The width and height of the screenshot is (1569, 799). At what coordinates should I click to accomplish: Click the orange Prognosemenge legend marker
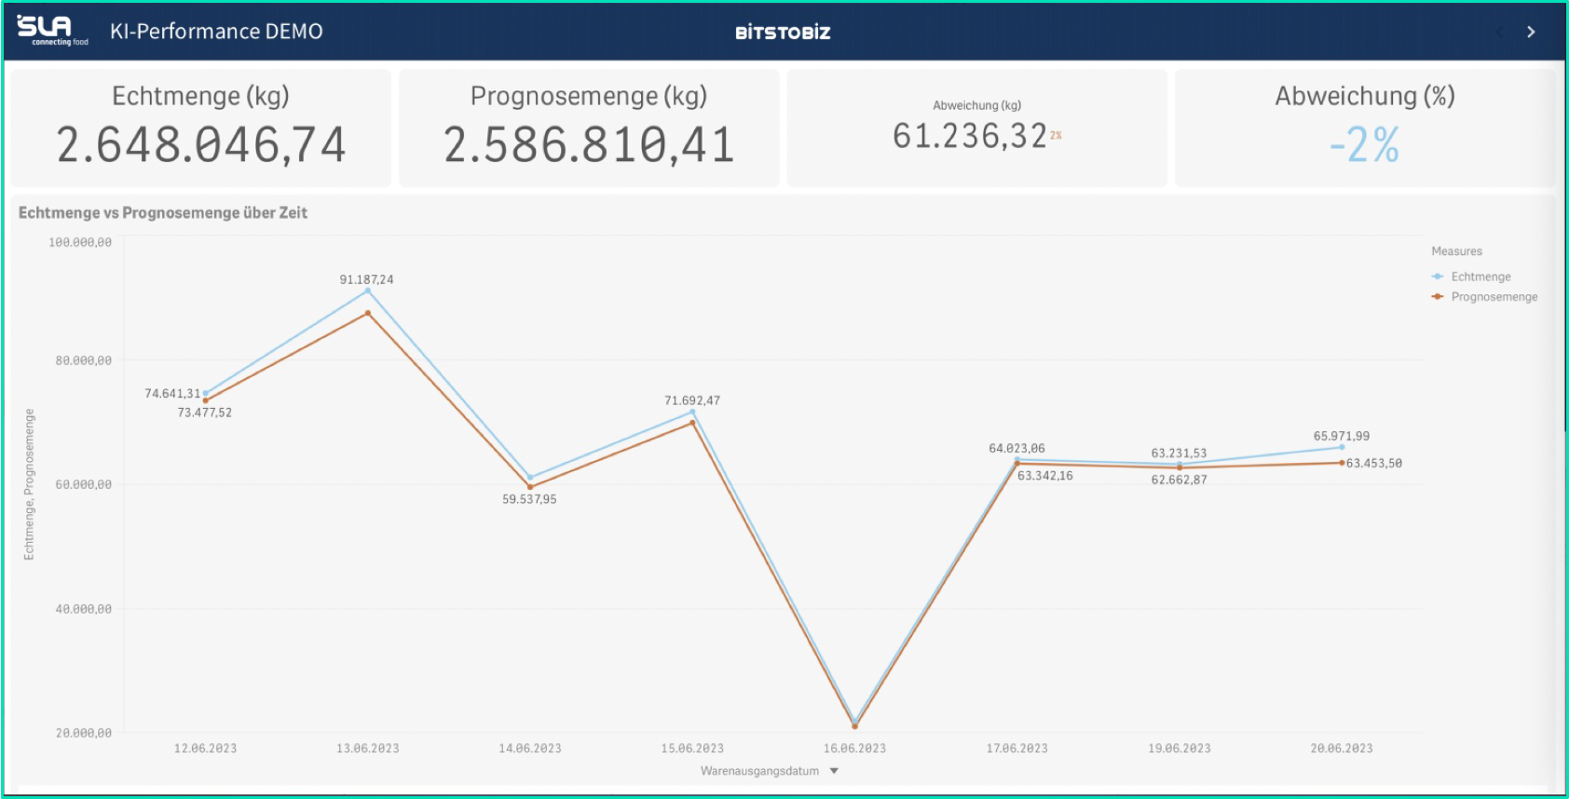click(x=1438, y=297)
